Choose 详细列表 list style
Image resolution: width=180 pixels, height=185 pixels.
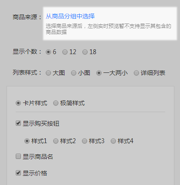coord(136,73)
